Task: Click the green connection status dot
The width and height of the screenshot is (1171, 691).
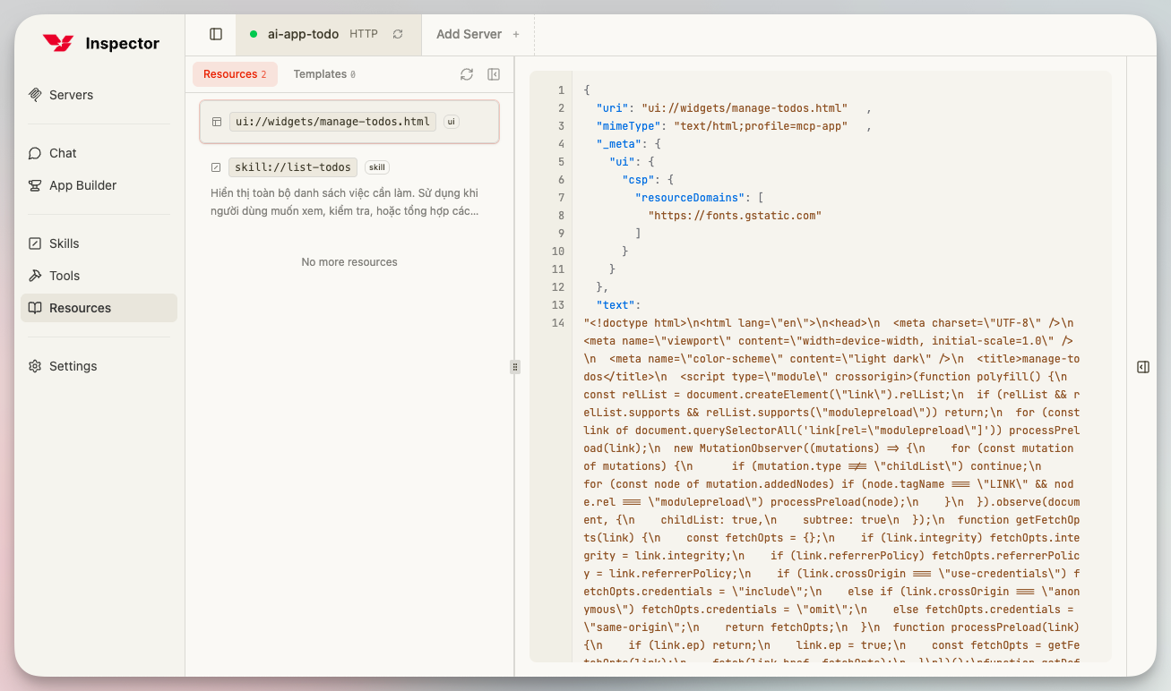Action: (254, 34)
